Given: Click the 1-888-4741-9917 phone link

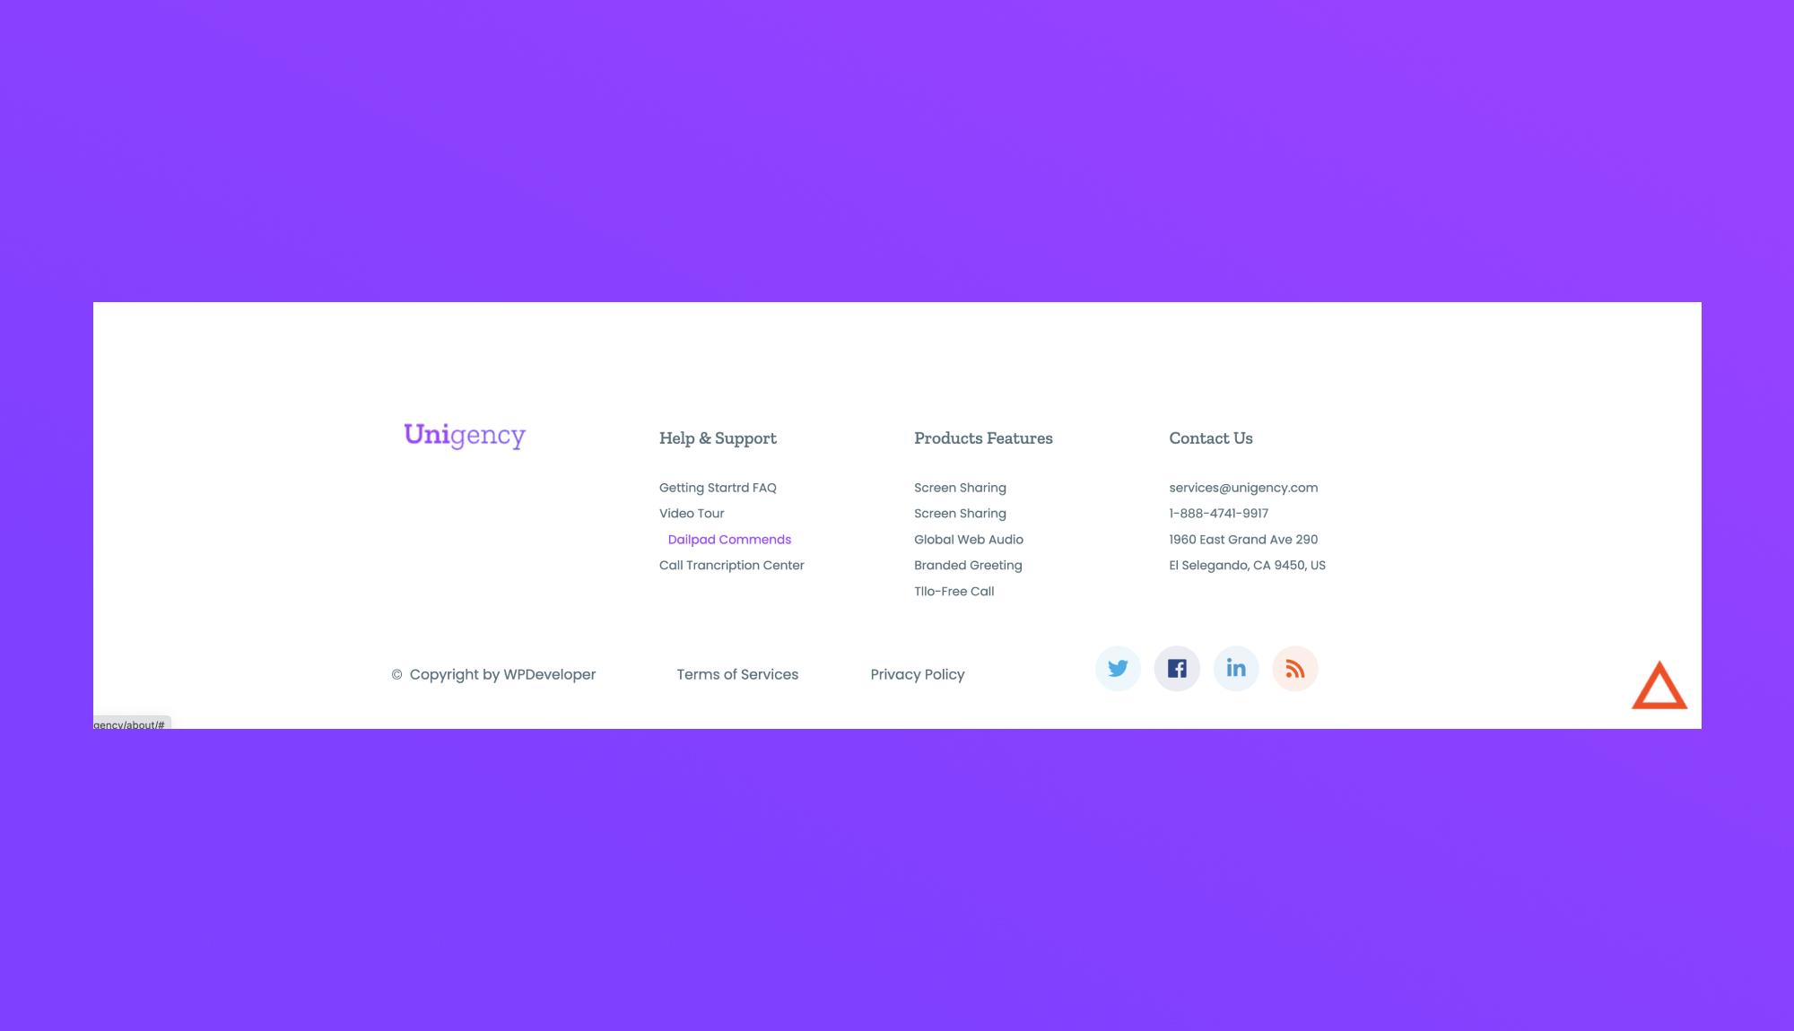Looking at the screenshot, I should pos(1217,513).
